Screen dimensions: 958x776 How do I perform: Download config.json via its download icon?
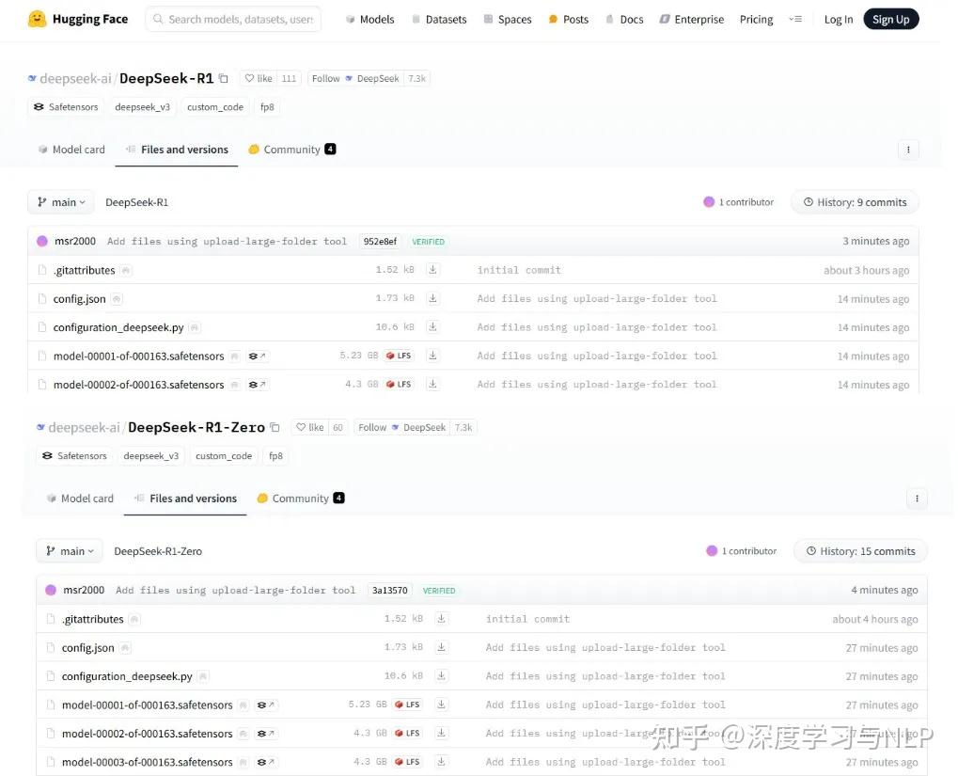(x=433, y=298)
